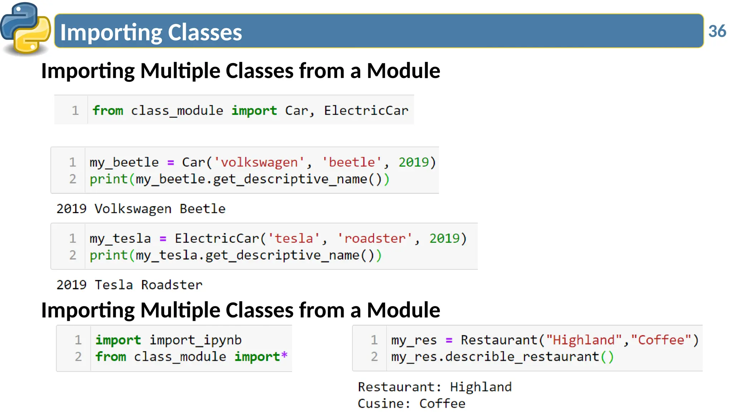Click the line 'my_res = Restaurant("Highland","Coffee")'
The height and width of the screenshot is (412, 733).
tap(545, 340)
